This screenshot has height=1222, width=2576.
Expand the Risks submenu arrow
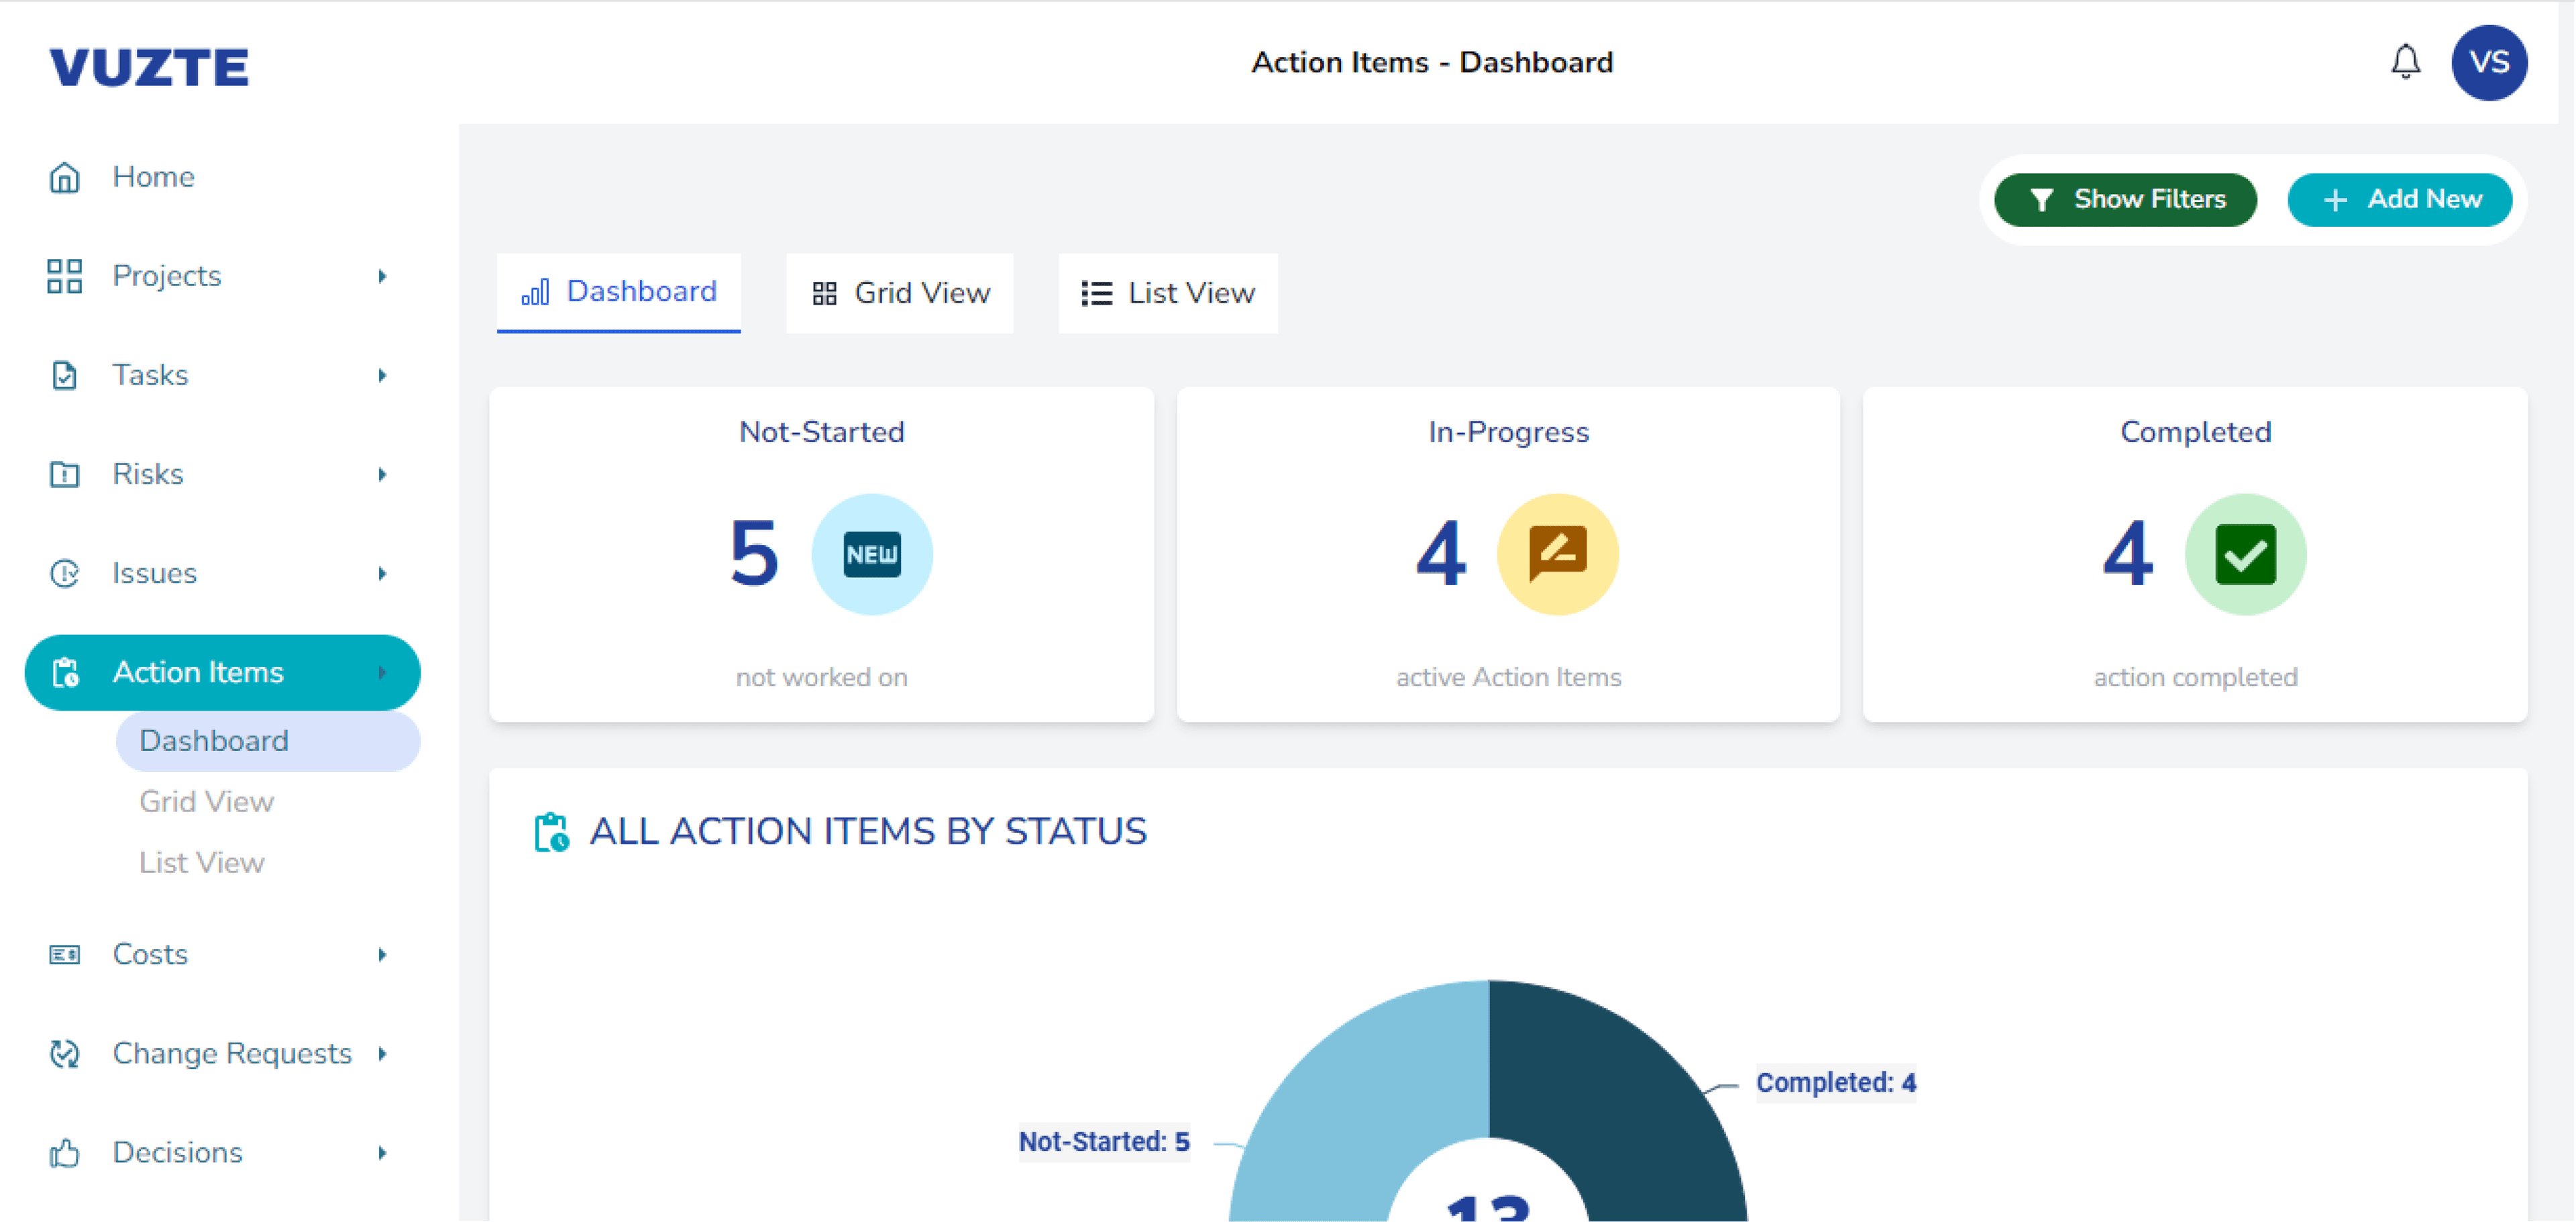[x=382, y=474]
